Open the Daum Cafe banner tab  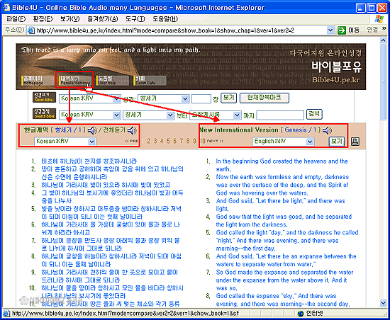point(150,81)
